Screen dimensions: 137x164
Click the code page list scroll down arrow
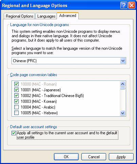(123, 113)
